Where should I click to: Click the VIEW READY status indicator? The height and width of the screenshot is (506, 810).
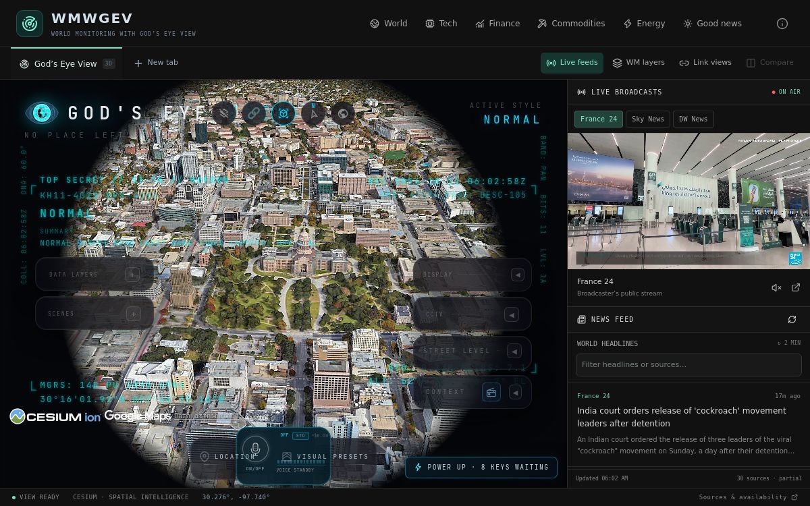coord(36,497)
